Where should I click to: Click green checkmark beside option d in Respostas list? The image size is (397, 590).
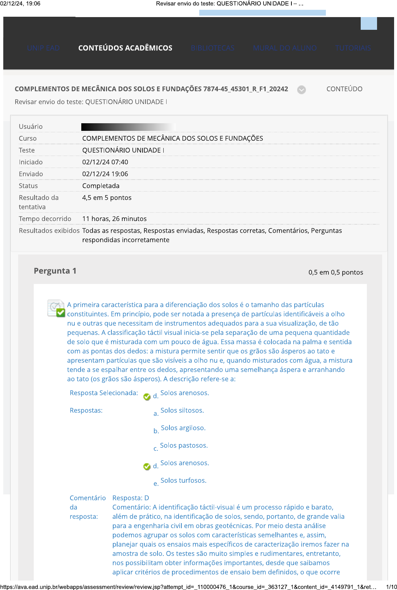pyautogui.click(x=147, y=466)
